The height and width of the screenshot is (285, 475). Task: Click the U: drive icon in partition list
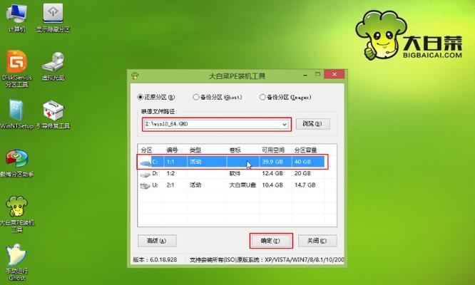pos(145,186)
